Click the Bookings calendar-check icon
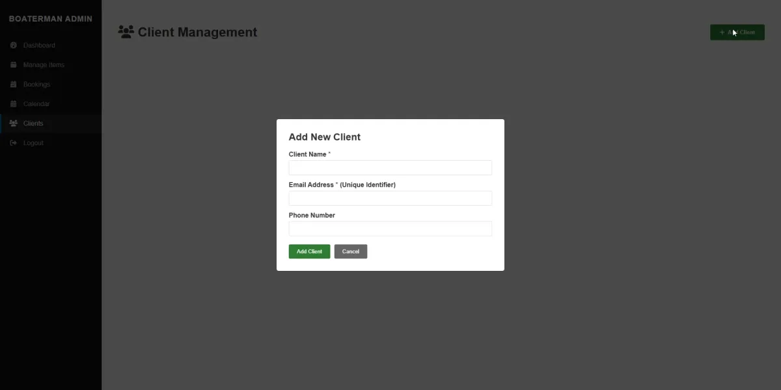781x390 pixels. coord(14,85)
